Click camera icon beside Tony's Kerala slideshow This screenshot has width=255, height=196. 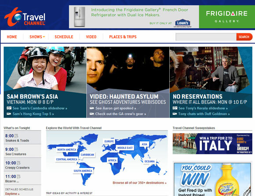[175, 108]
